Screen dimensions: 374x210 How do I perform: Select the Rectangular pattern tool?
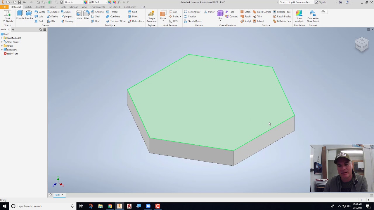click(x=192, y=12)
